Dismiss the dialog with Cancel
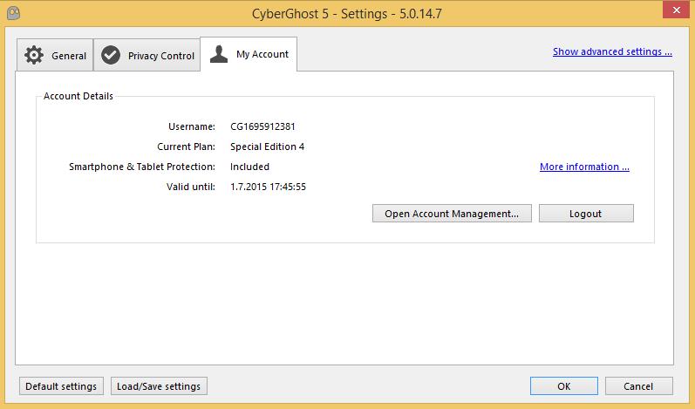This screenshot has height=409, width=695. (x=638, y=386)
